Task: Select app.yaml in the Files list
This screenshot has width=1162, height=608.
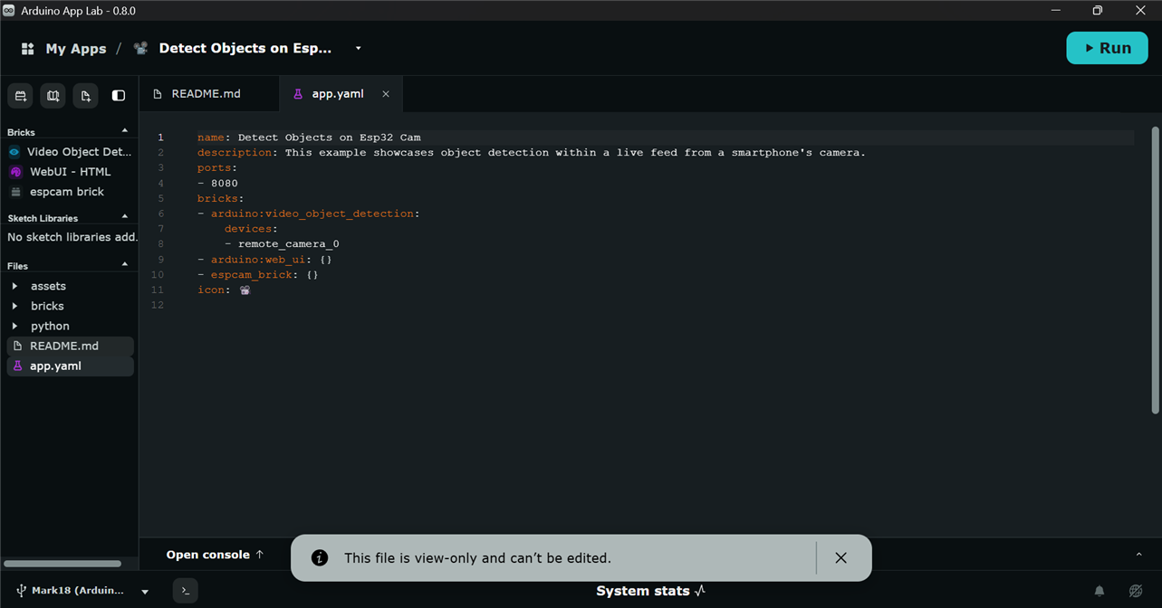Action: point(70,366)
